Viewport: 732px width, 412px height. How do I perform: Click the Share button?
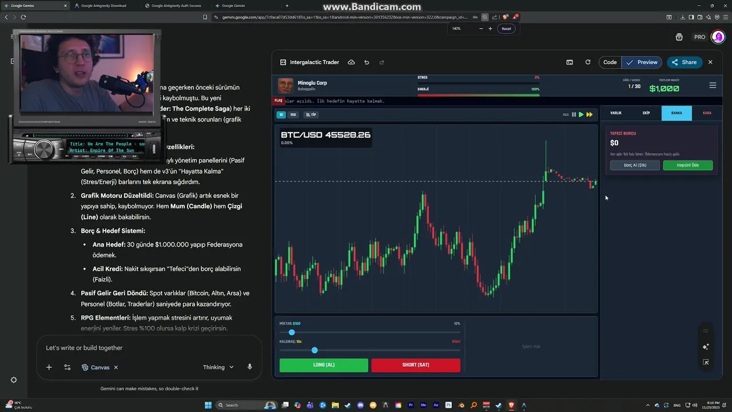coord(685,62)
